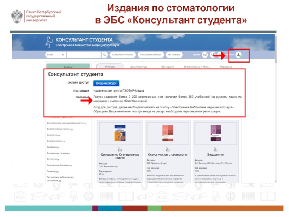Open the Безопасность жизнедеятельности category
Viewport: 289px width, 217px height.
pyautogui.click(x=66, y=123)
